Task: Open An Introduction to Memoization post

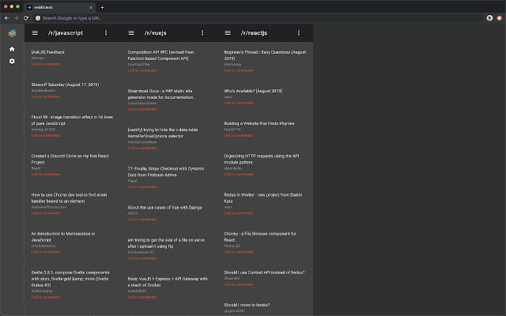Action: coord(63,237)
